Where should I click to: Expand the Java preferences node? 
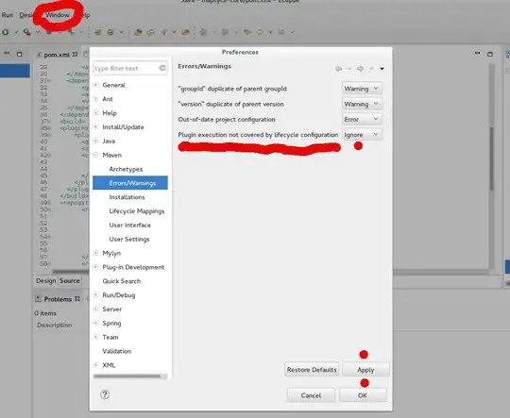click(x=96, y=141)
